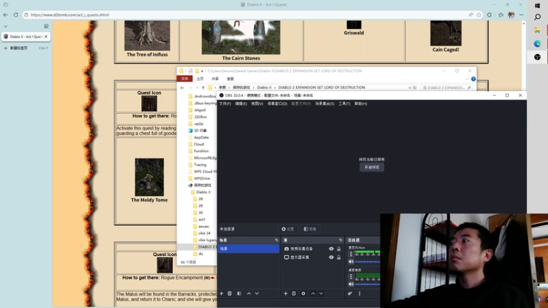
Task: Open advanced audio properties gears in mixer
Action: (350, 294)
